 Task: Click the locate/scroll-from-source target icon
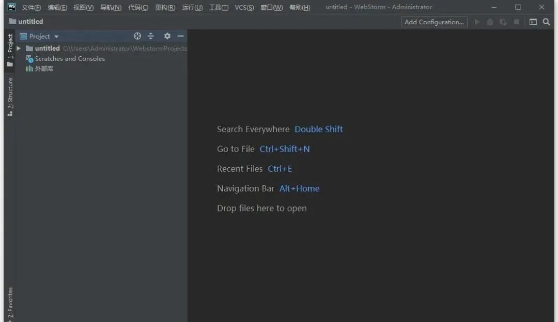[137, 36]
